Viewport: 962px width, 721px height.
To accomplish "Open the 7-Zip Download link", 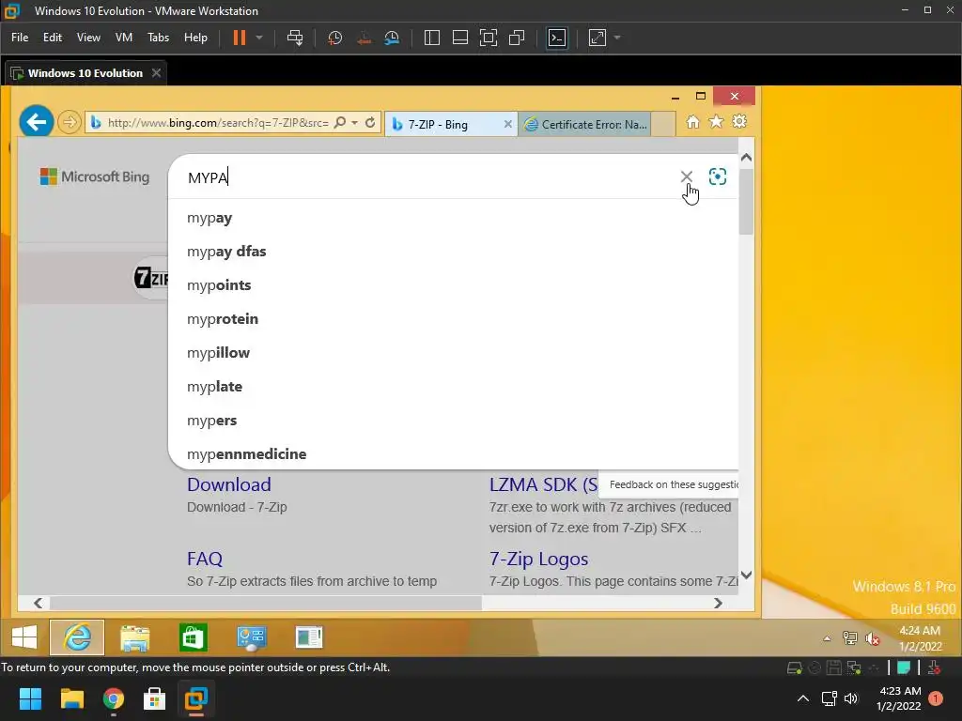I will coord(229,485).
